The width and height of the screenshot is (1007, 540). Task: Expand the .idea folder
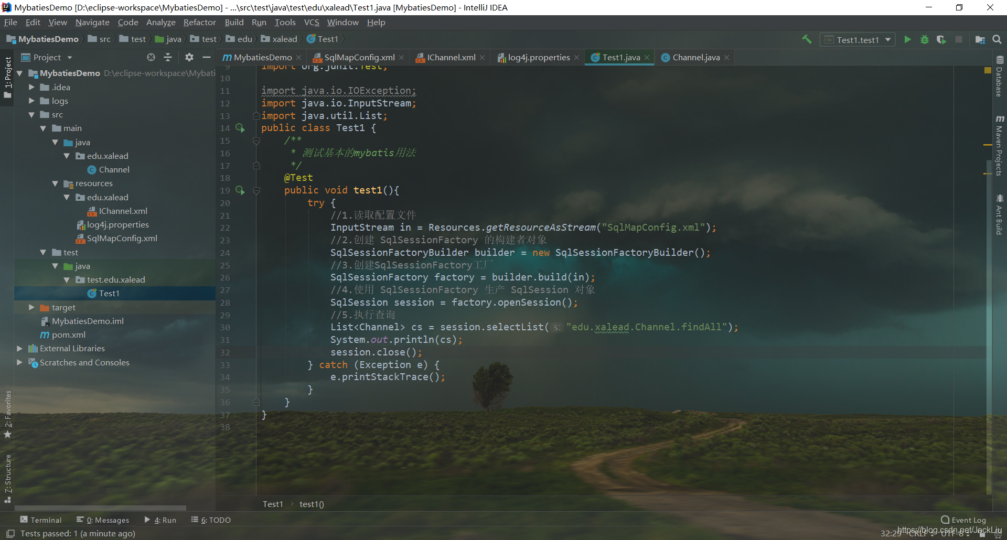point(31,87)
